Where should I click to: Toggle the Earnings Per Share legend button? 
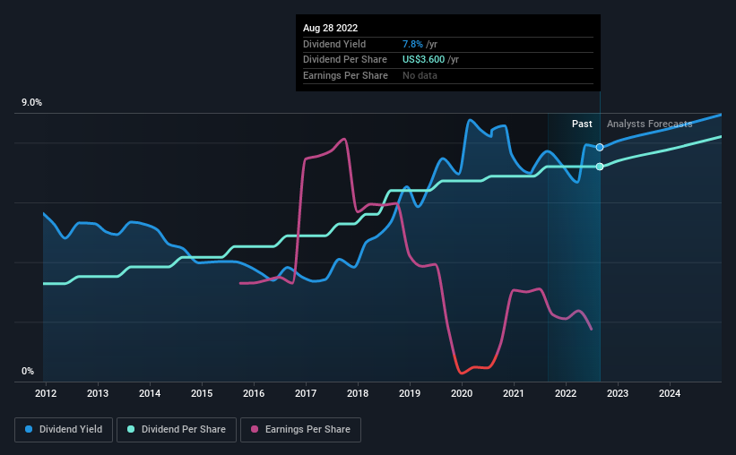click(300, 430)
